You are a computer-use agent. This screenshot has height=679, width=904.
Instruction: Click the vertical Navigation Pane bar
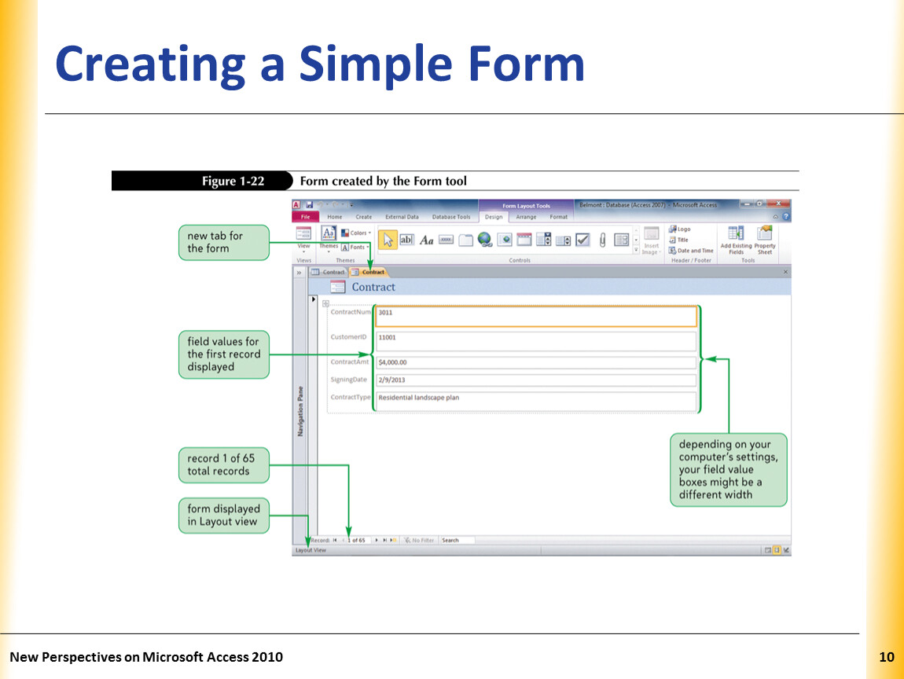point(299,409)
